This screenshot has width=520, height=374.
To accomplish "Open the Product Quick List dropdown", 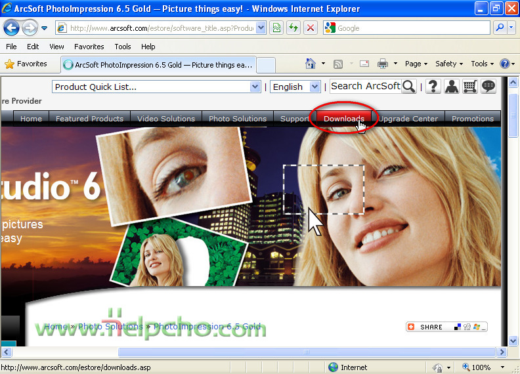I will [156, 87].
